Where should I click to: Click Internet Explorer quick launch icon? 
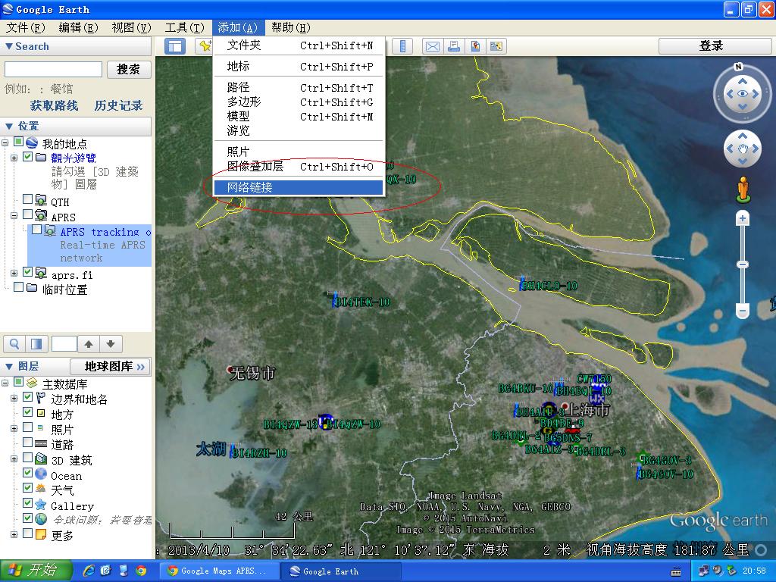[89, 571]
